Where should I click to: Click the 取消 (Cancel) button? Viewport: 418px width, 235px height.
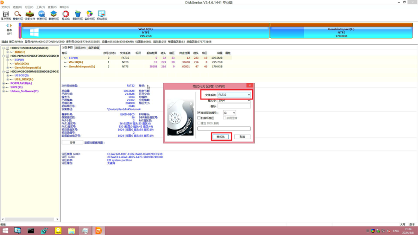tap(242, 137)
